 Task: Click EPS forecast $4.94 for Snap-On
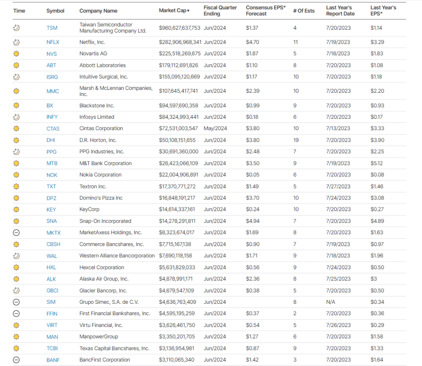coord(253,221)
